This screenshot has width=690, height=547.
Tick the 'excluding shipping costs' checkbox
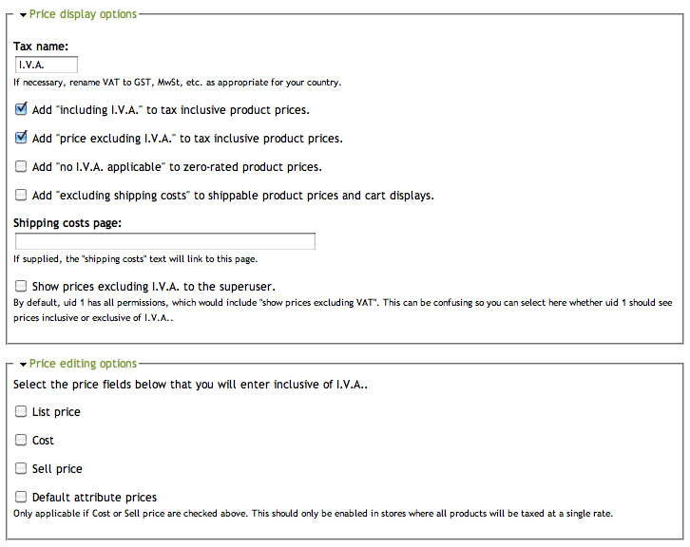pos(21,195)
